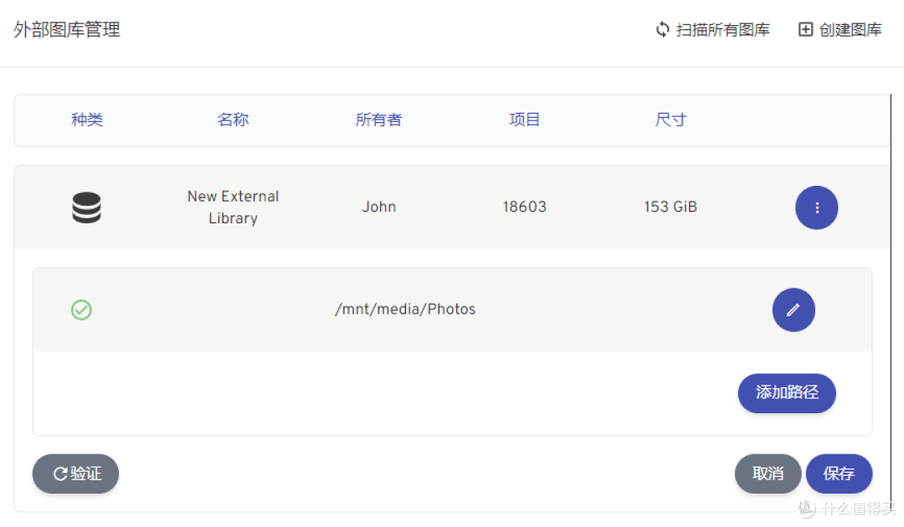Image resolution: width=904 pixels, height=527 pixels.
Task: Click the 153 GiB size value
Action: (670, 207)
